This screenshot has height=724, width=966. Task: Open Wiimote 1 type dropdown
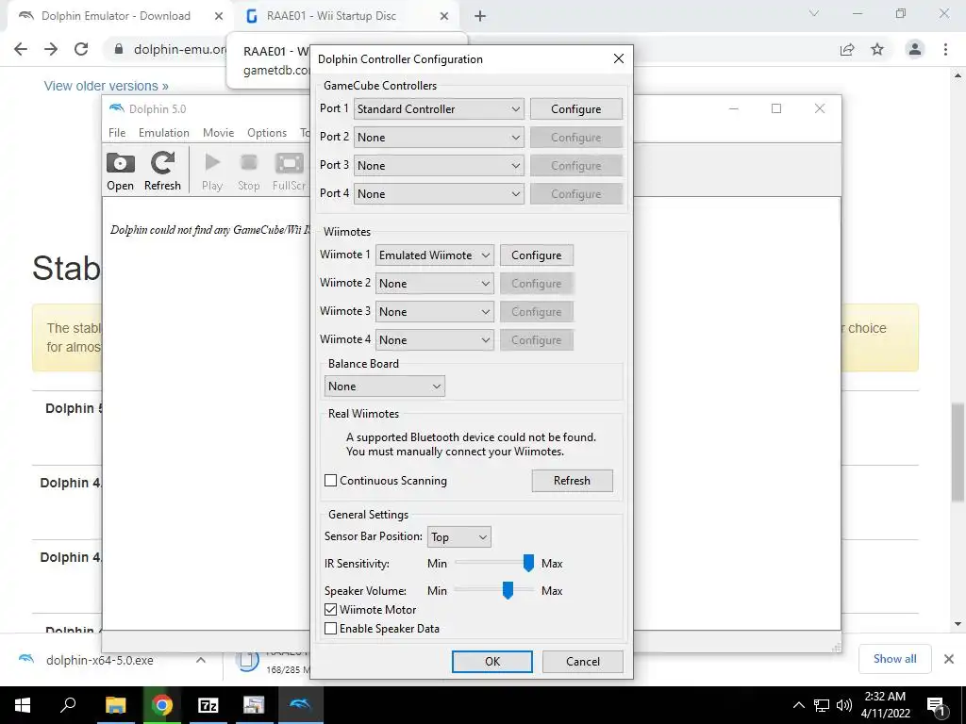(435, 255)
